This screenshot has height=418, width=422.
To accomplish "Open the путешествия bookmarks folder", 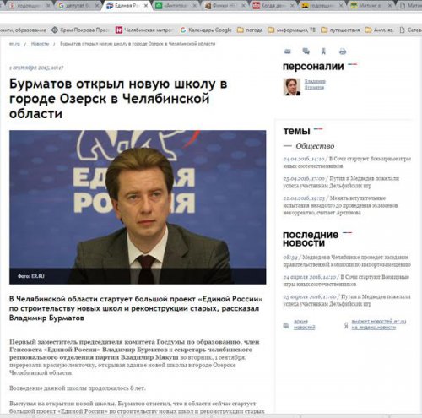I will (x=340, y=30).
